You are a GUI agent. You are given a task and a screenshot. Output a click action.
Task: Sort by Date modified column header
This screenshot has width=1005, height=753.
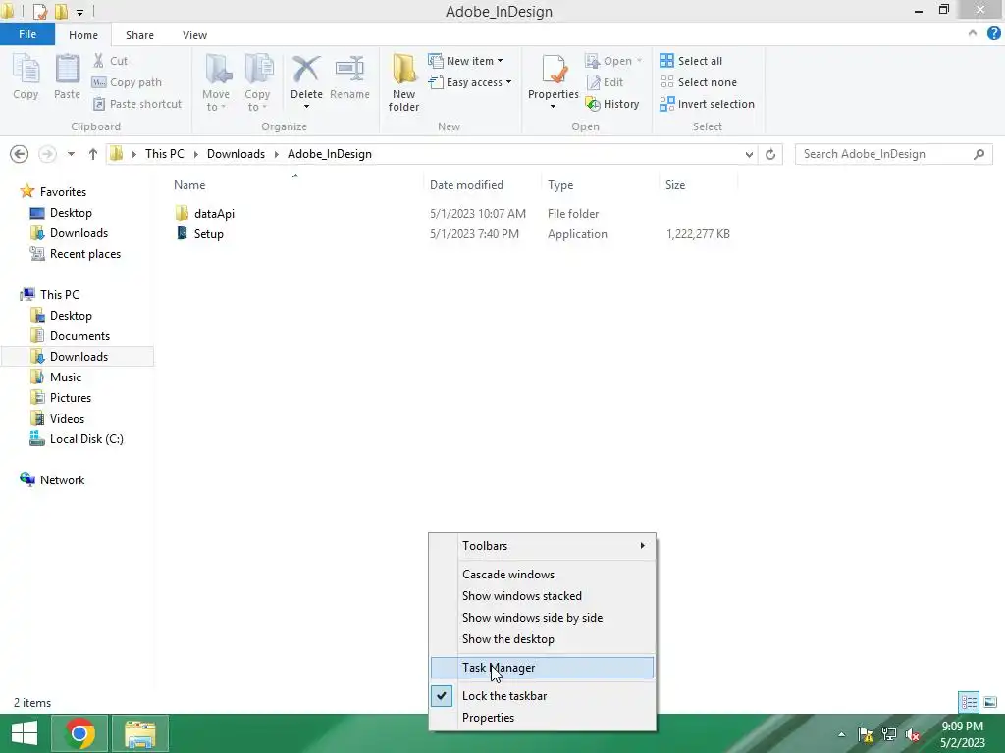coord(482,185)
